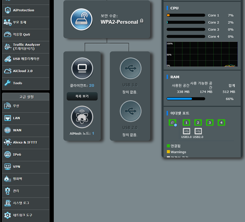245x222 pixels.
Task: Click the WAN globe icon
Action: [x=8, y=130]
